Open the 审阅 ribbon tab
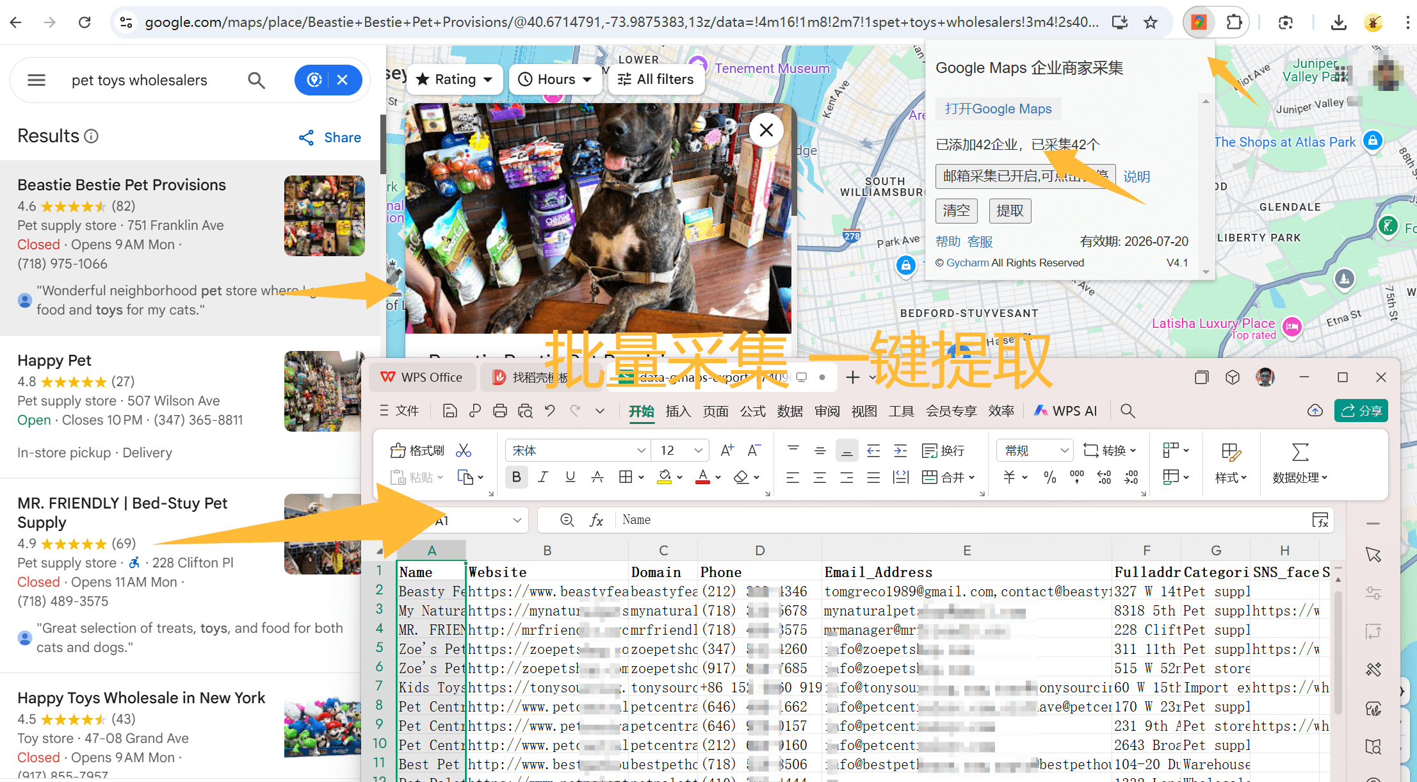The height and width of the screenshot is (782, 1417). coord(827,411)
